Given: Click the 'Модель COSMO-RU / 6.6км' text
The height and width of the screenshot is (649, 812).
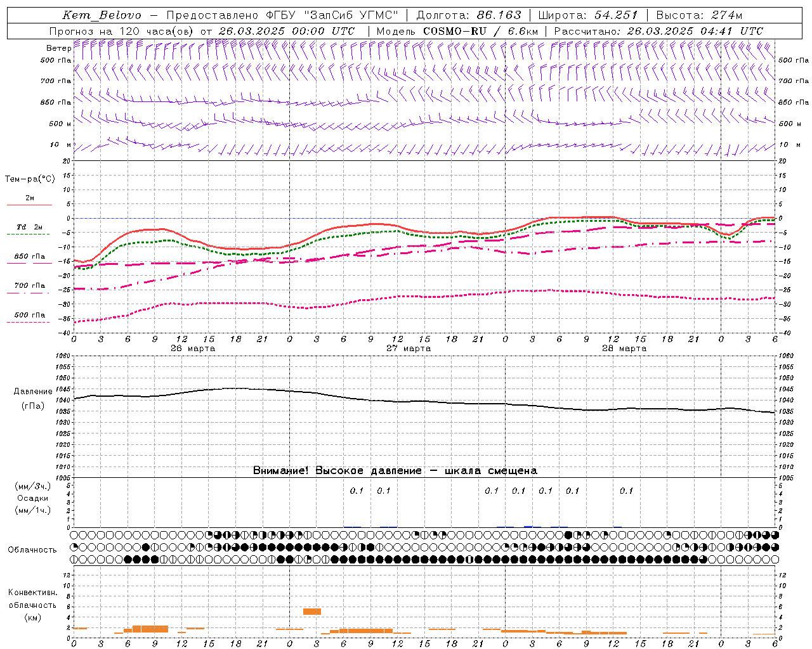Looking at the screenshot, I should tap(457, 31).
